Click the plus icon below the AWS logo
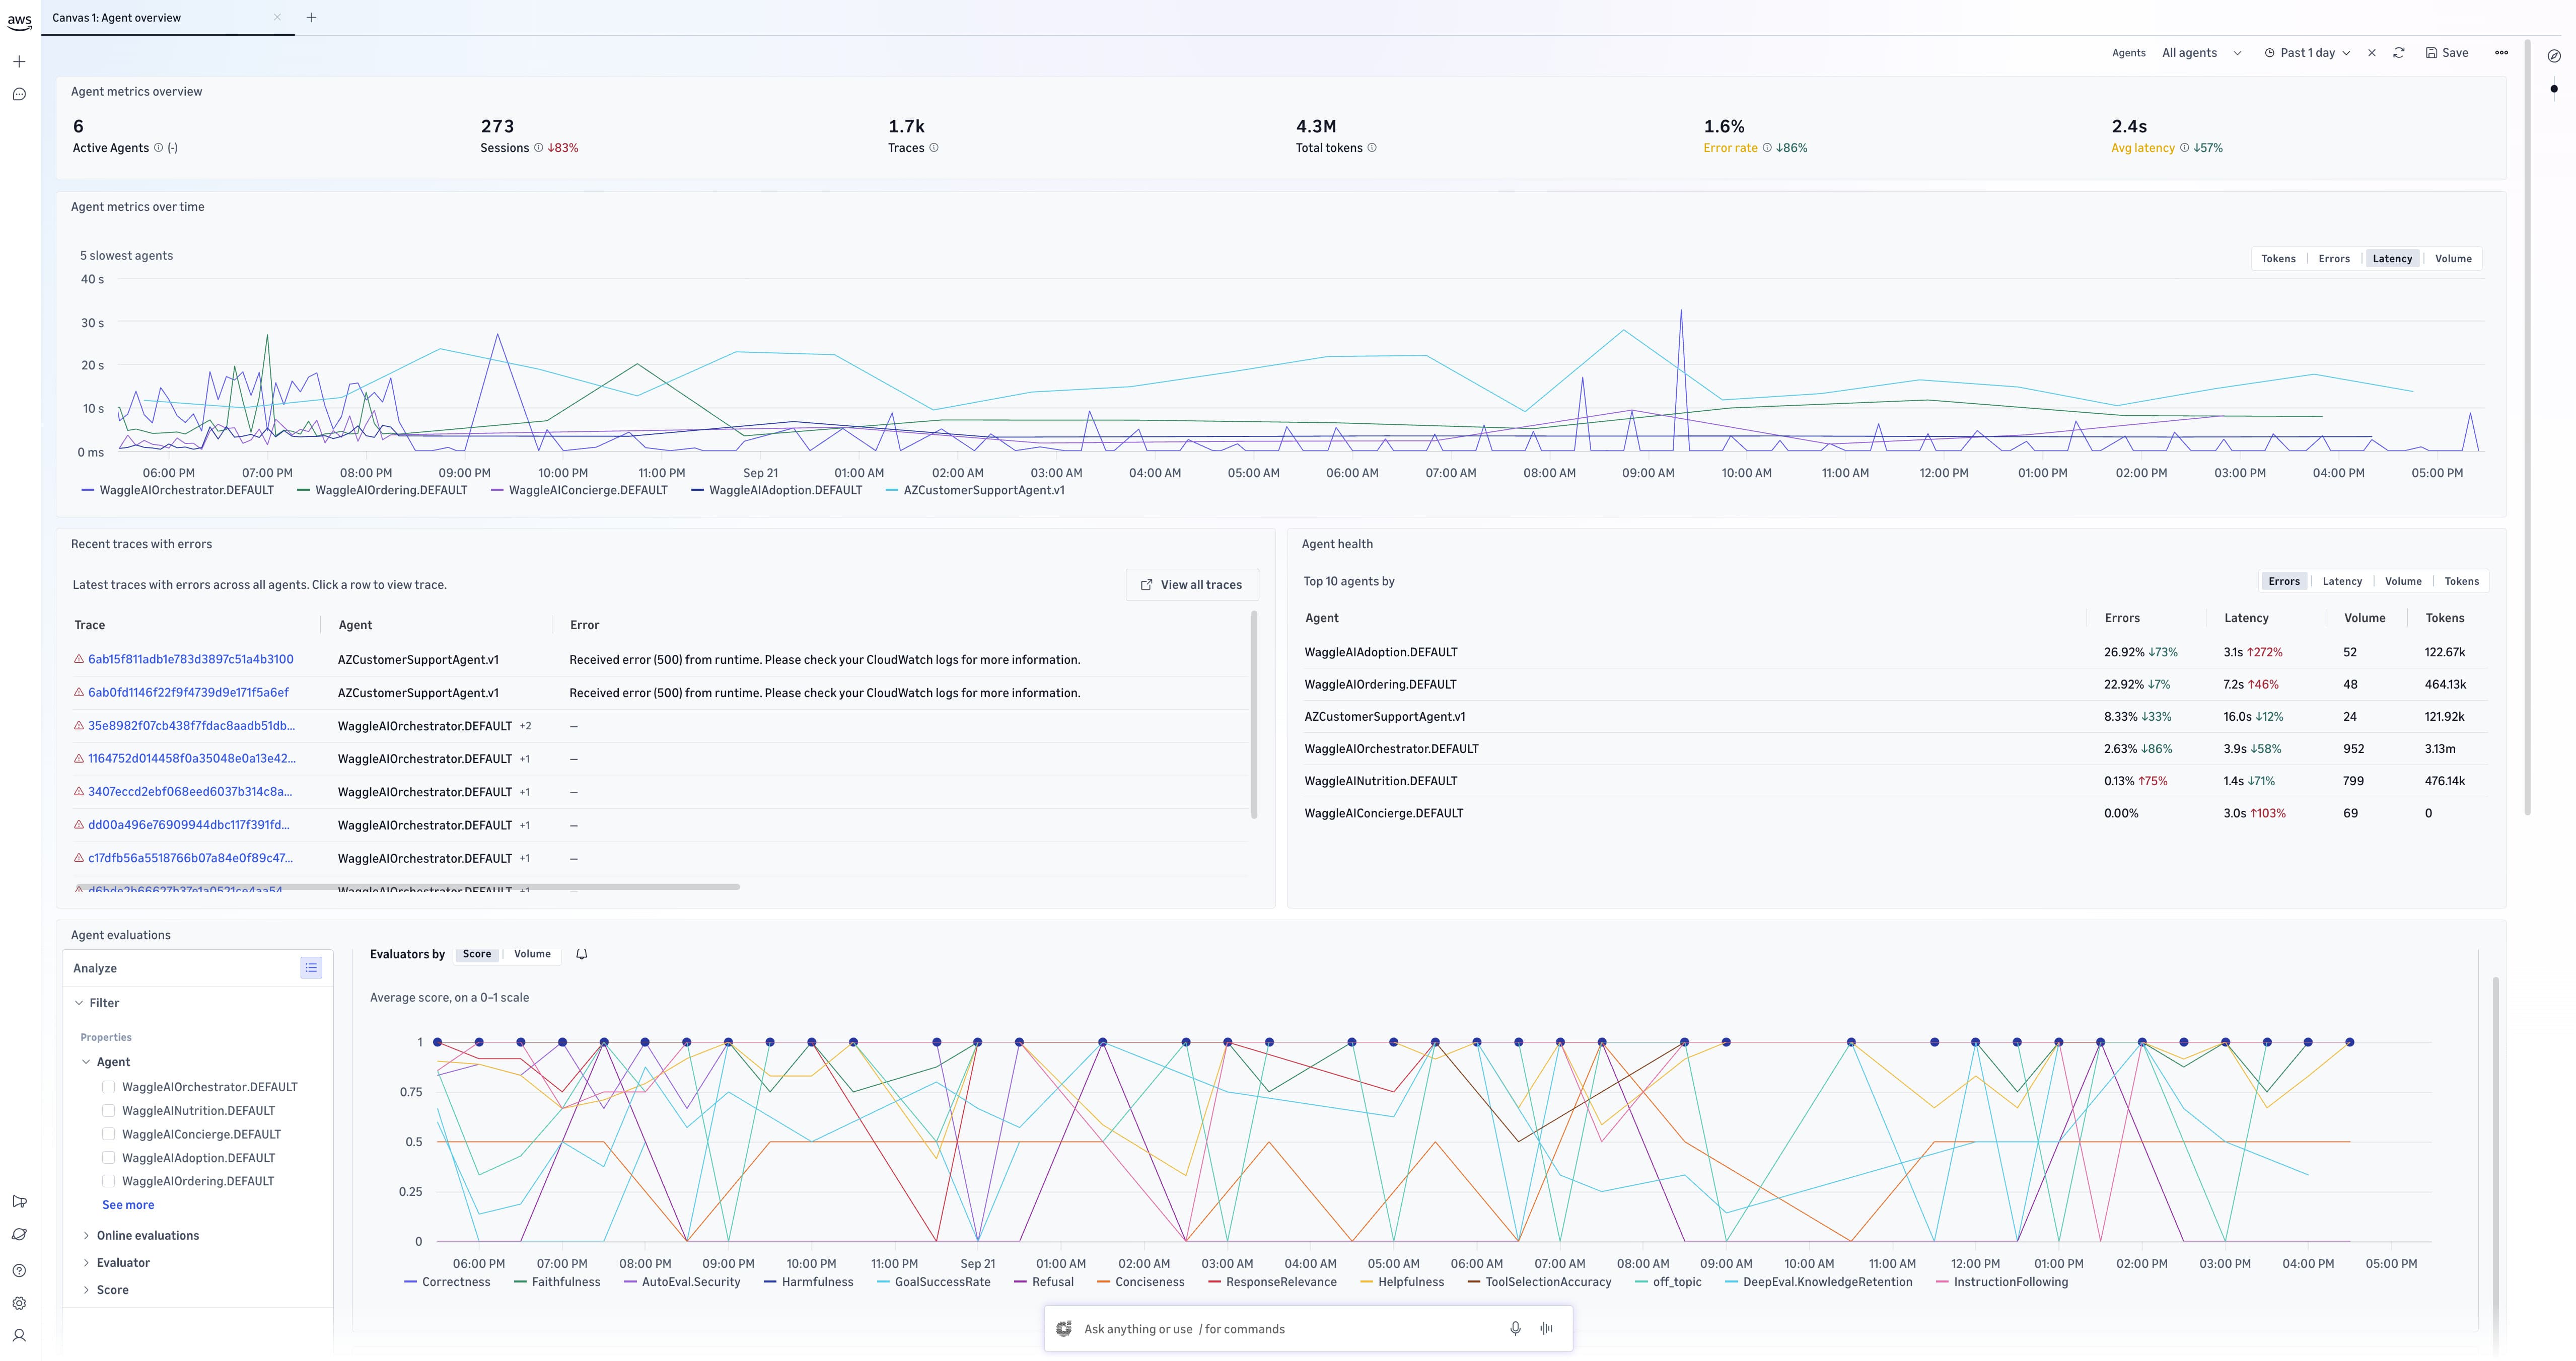 point(19,62)
